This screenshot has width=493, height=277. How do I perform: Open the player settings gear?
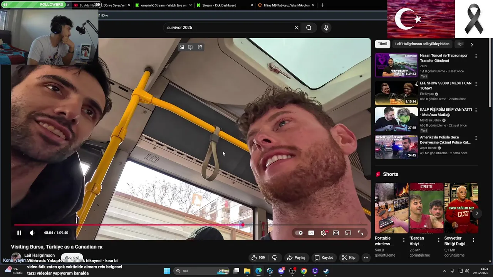click(324, 233)
